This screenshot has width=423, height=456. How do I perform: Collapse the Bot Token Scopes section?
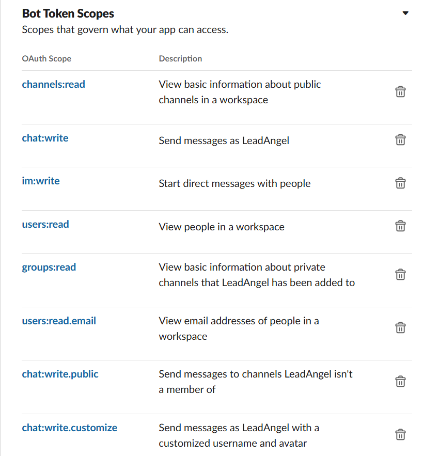(x=405, y=12)
